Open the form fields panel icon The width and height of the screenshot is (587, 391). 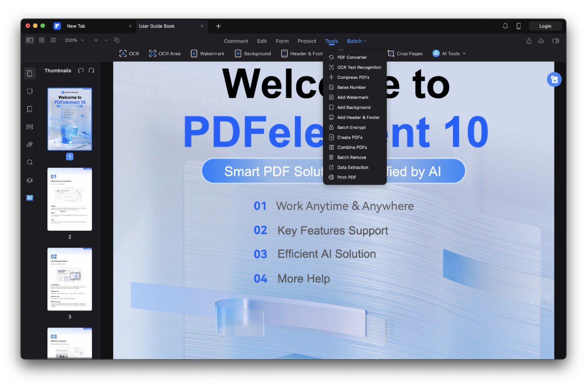click(x=30, y=127)
